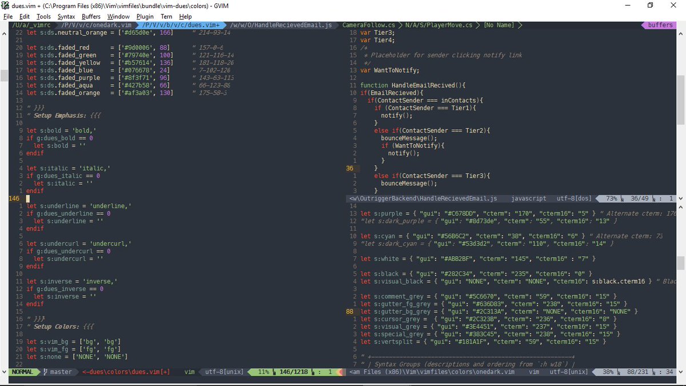The width and height of the screenshot is (686, 386).
Task: Switch to HandleRecievedEmail.js buffer tab
Action: (x=281, y=25)
